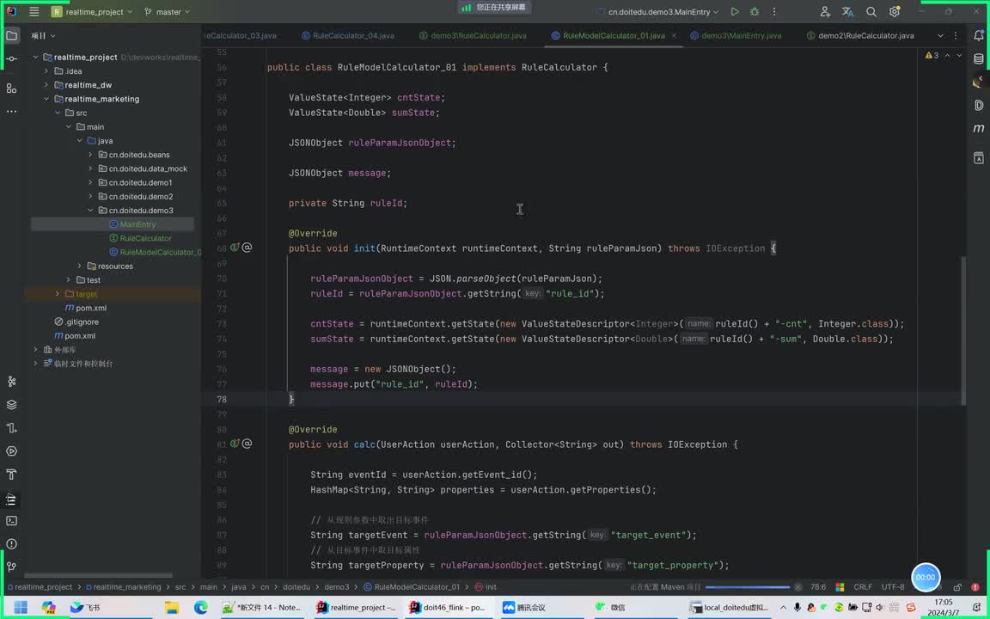The width and height of the screenshot is (990, 619).
Task: Open Search Everywhere magnifier icon
Action: [871, 12]
